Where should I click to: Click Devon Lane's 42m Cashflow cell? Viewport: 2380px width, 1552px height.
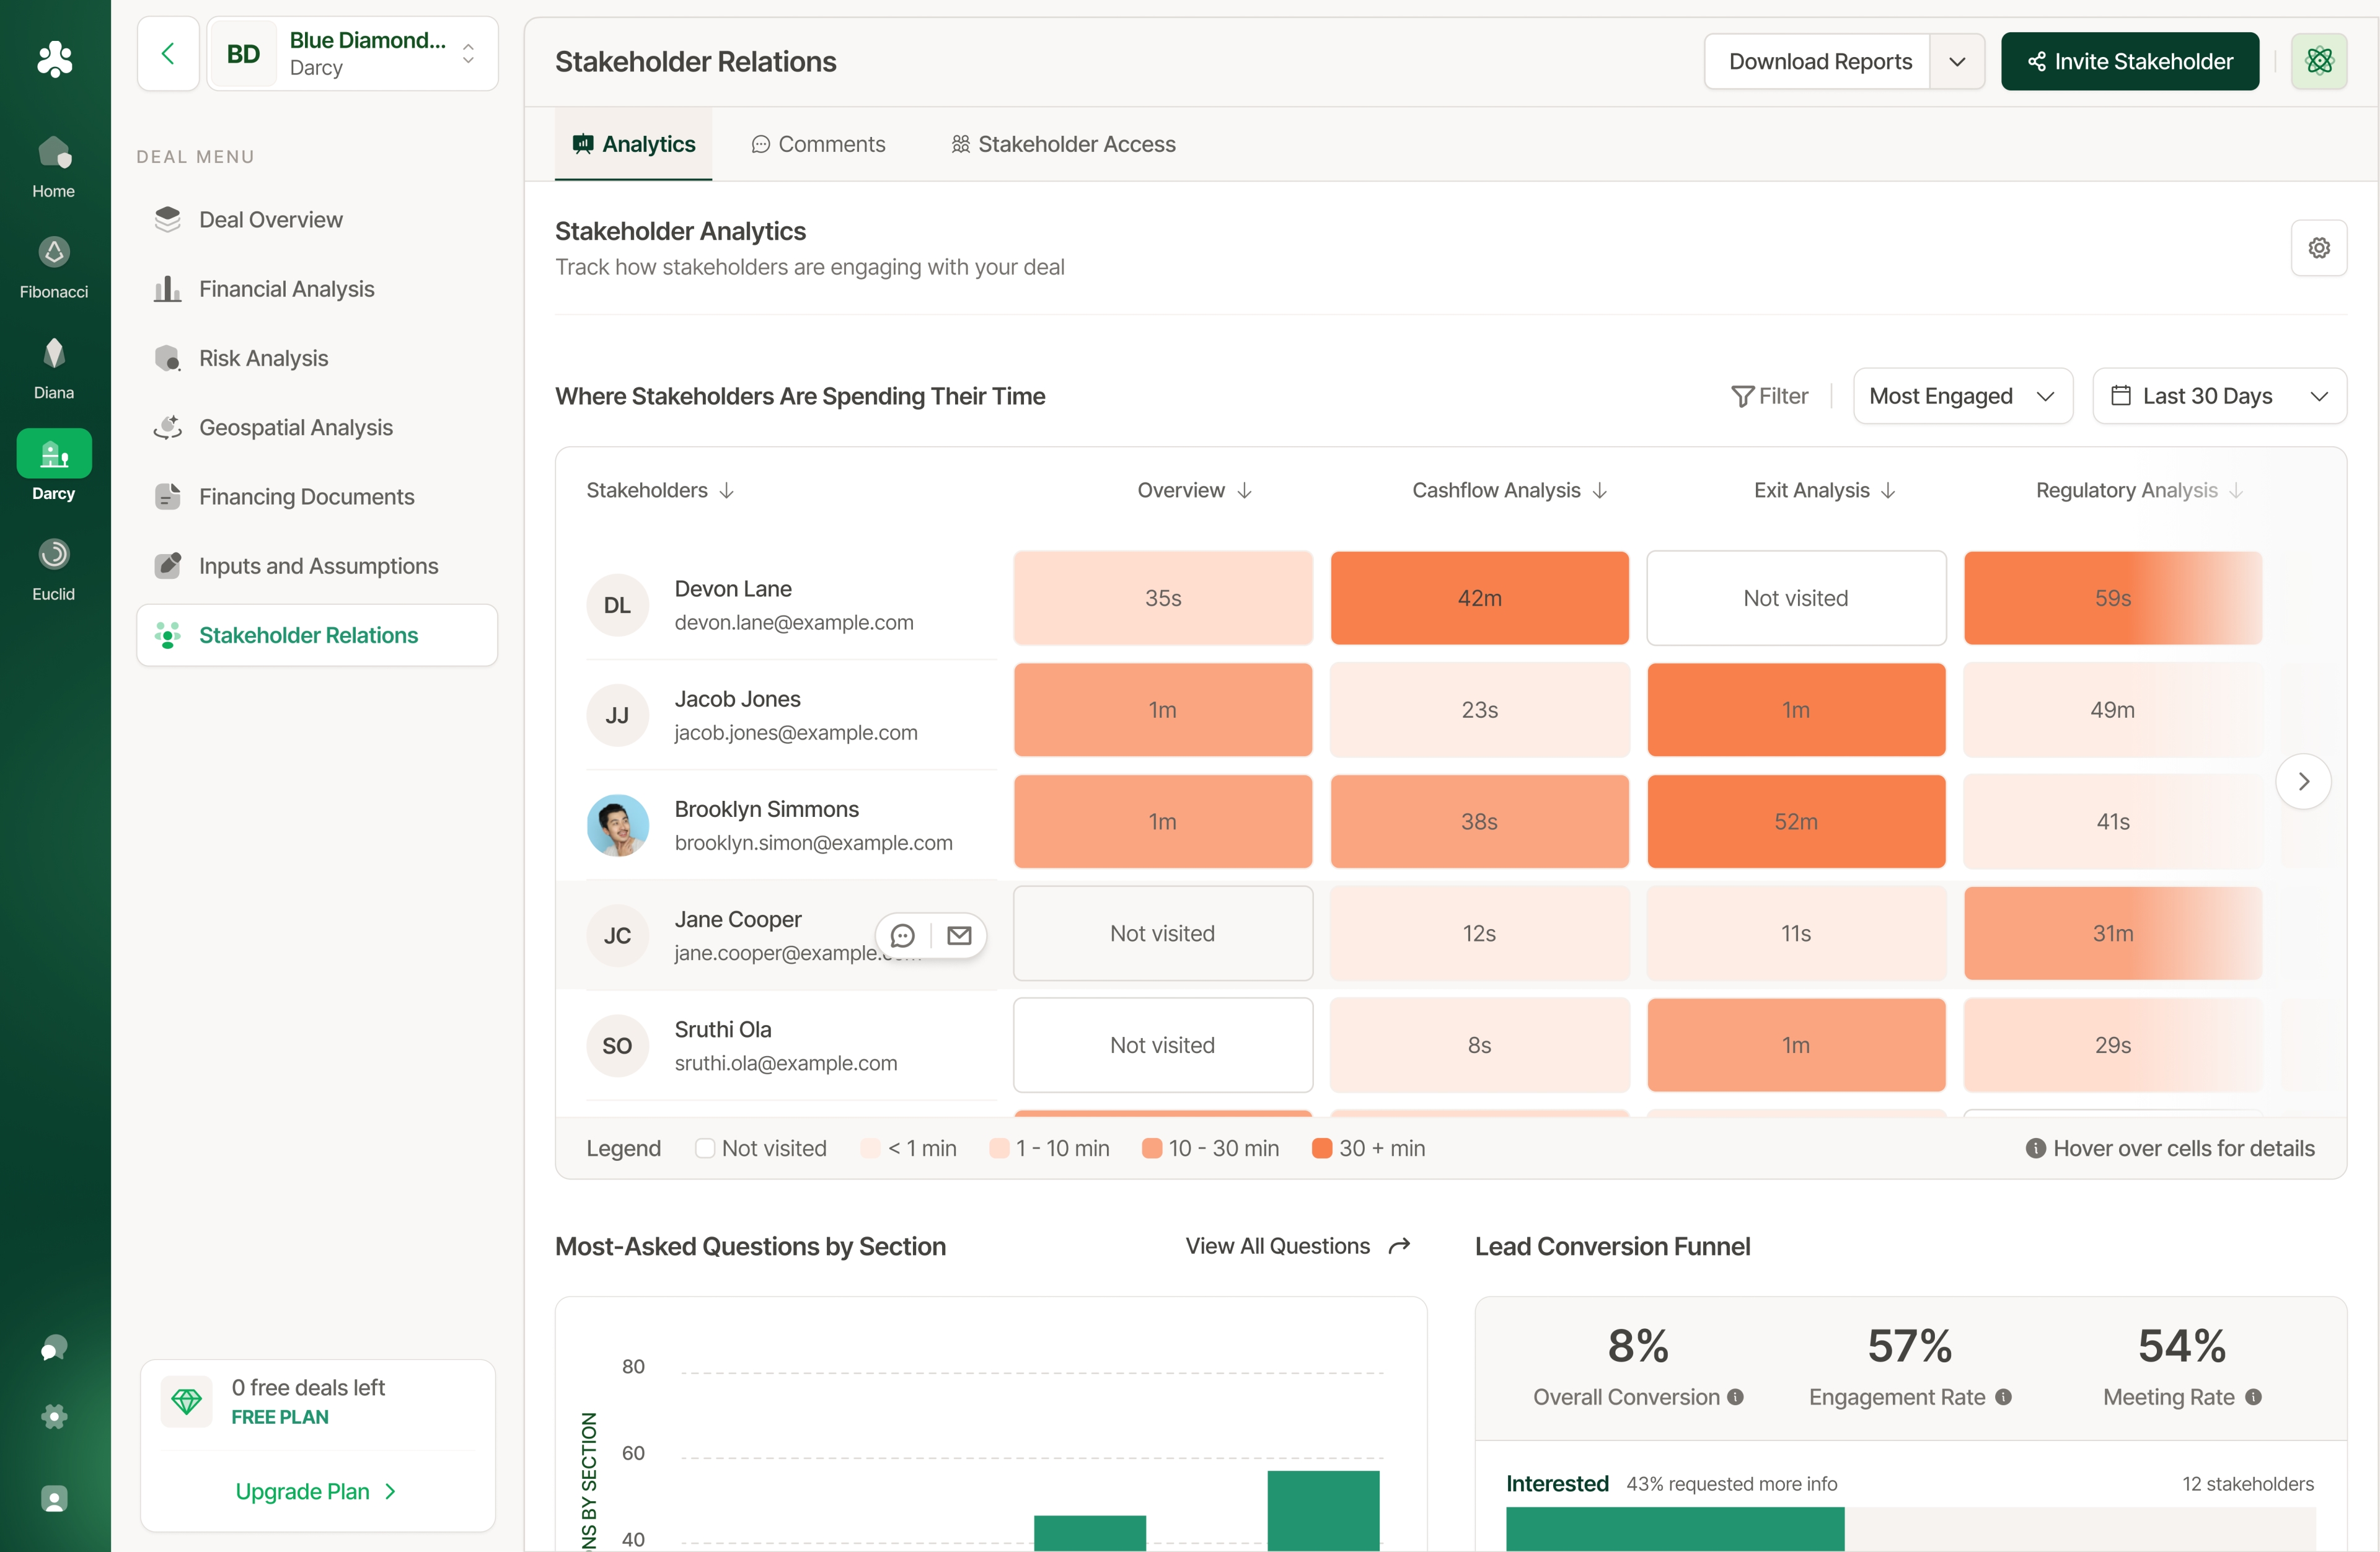(1478, 598)
